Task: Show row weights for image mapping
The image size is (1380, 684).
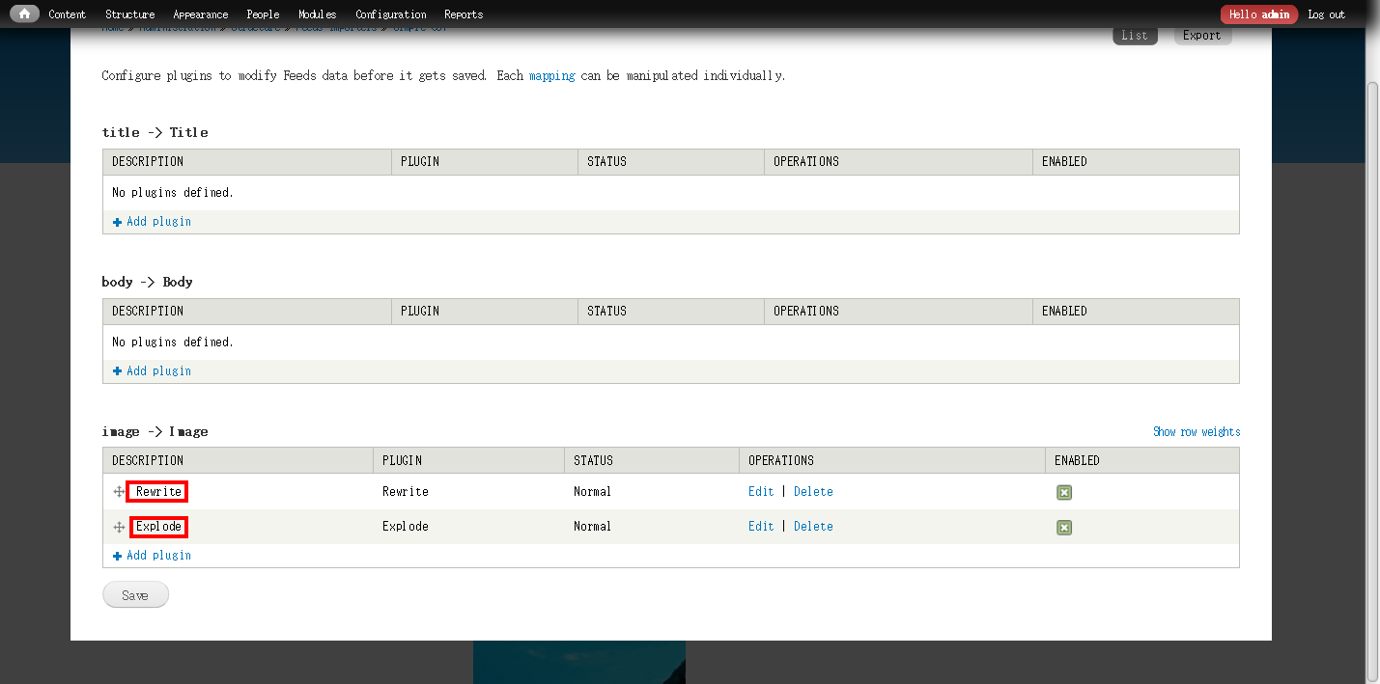Action: [1196, 432]
